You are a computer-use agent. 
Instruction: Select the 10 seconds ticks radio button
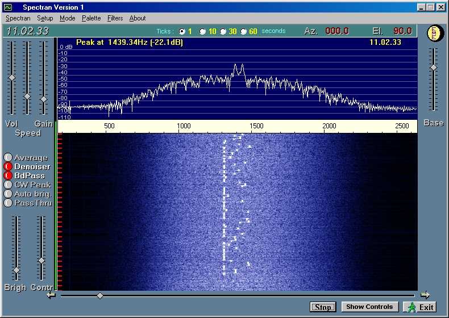pos(203,32)
